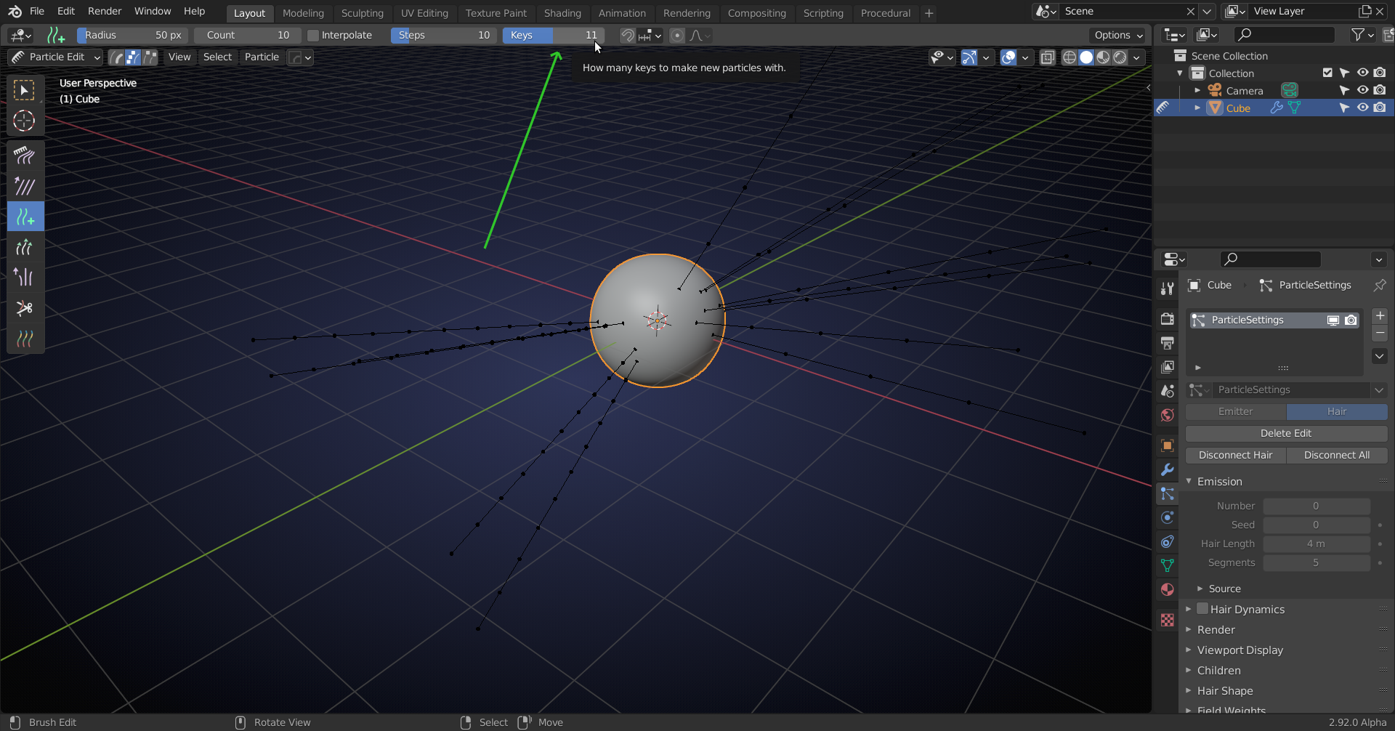Screen dimensions: 1395x731
Task: Switch viewport to Wireframe shading
Action: 1069,57
